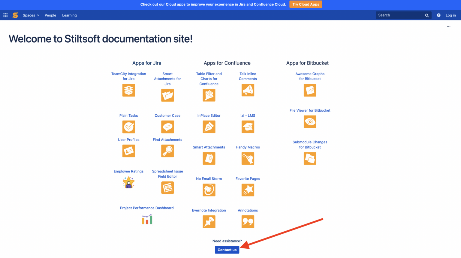Open the Talk Inline Comments megaphone icon

tap(248, 90)
